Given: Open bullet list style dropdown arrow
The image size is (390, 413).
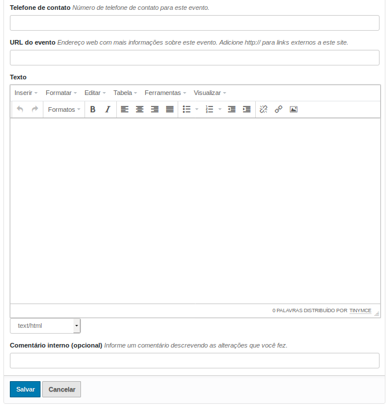Looking at the screenshot, I should coord(197,109).
